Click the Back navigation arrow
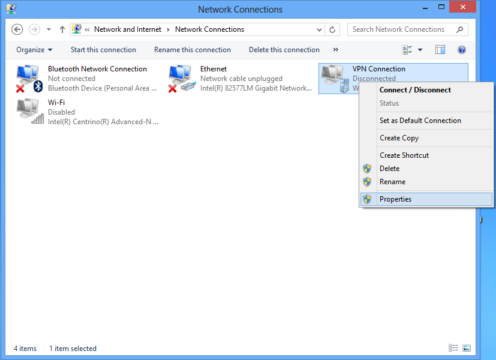Viewport: 496px width, 360px height. click(17, 29)
